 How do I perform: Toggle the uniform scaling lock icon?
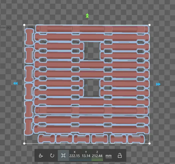[120, 156]
